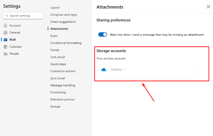213x136 pixels.
Task: Open Quick steps settings
Action: pos(58,64)
